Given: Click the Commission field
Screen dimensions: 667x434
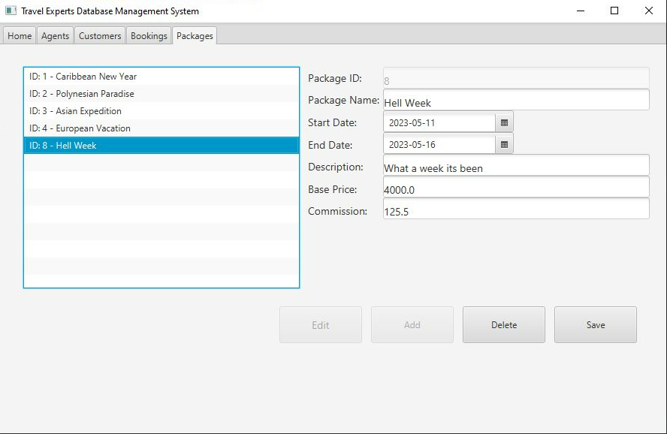Looking at the screenshot, I should [x=515, y=209].
